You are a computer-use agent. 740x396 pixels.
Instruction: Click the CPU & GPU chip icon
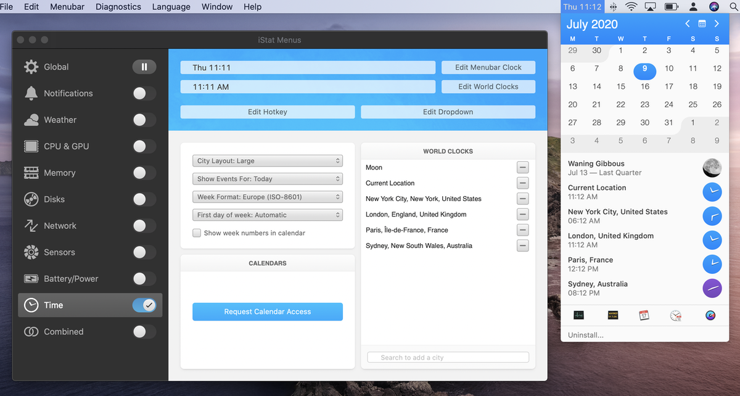(31, 146)
